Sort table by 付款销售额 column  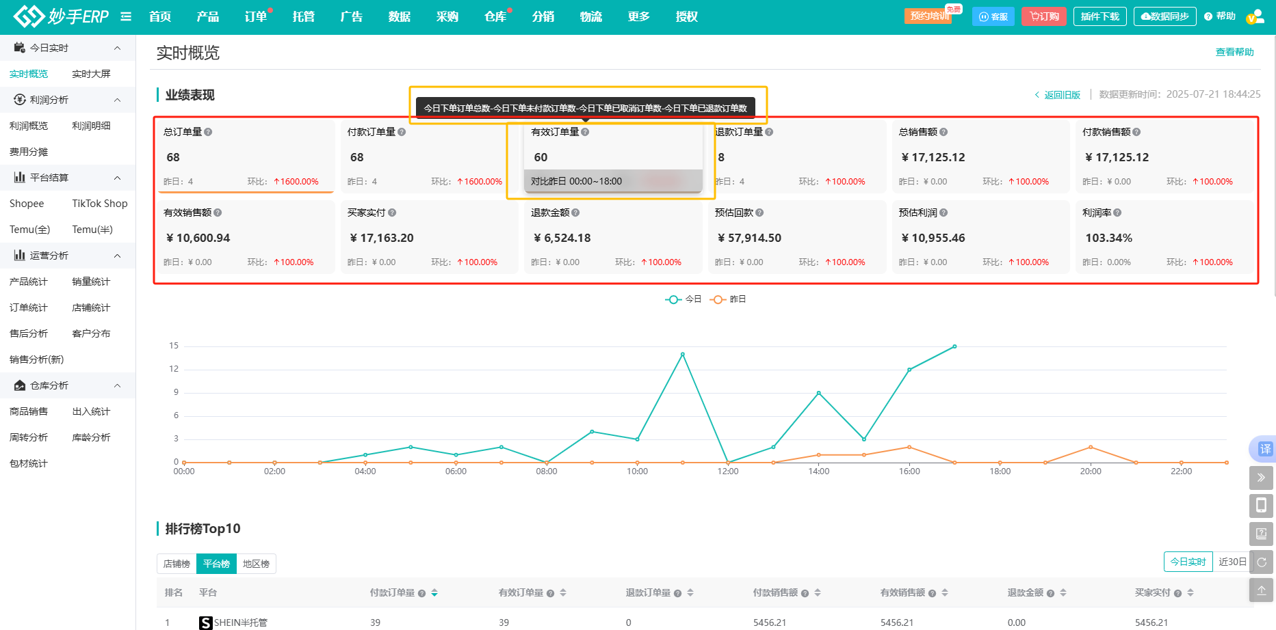(x=818, y=592)
